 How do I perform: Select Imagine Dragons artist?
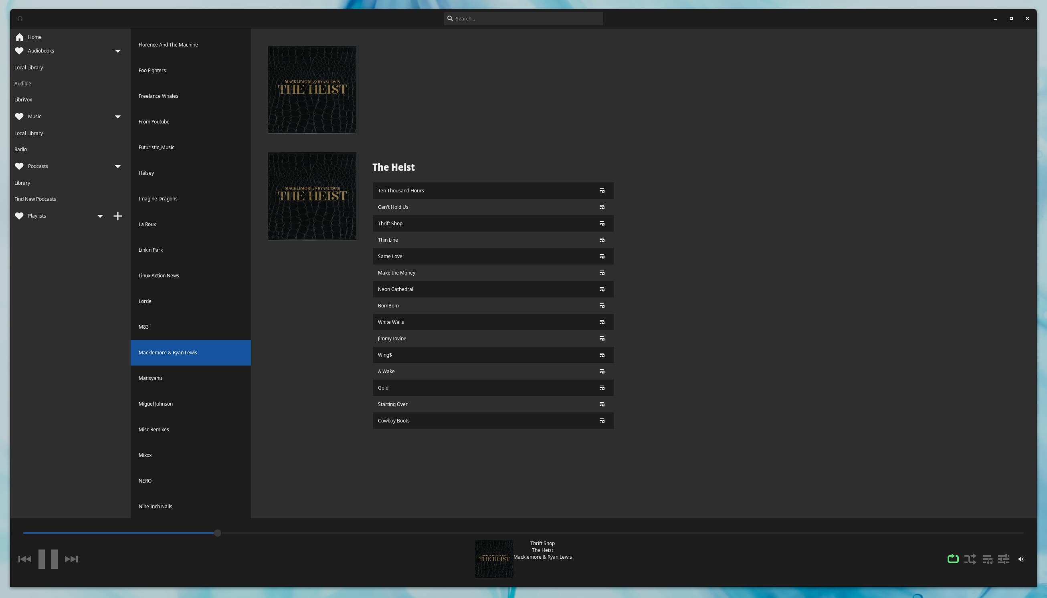[158, 198]
